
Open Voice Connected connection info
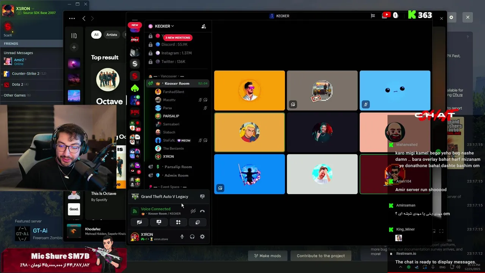pyautogui.click(x=155, y=209)
